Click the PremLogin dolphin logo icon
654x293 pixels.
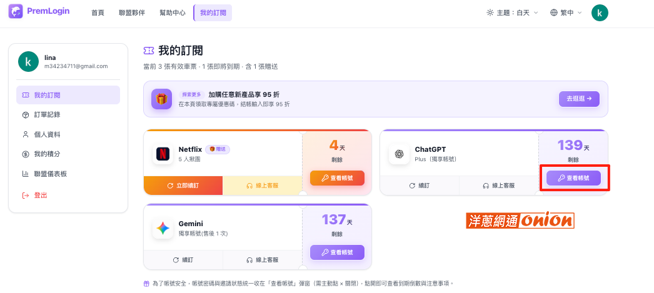(16, 11)
